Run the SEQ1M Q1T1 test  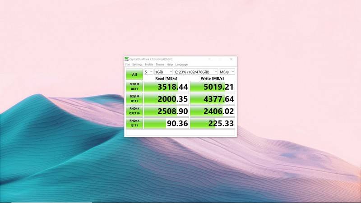click(x=134, y=99)
